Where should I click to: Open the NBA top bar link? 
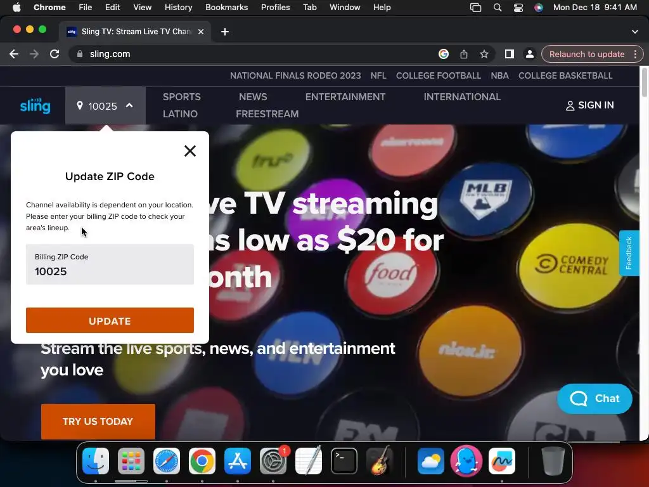point(499,76)
